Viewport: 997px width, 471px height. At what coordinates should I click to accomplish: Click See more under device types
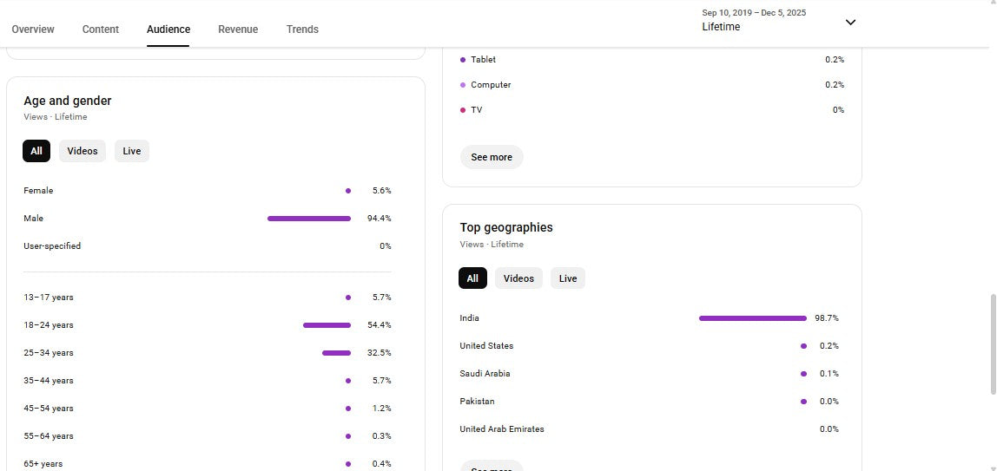[x=492, y=157]
